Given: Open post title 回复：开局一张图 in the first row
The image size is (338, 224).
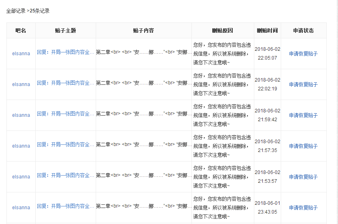Looking at the screenshot, I should pyautogui.click(x=66, y=52).
